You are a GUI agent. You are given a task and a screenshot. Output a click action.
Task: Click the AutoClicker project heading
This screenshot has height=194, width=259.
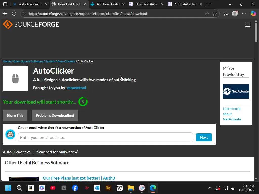pyautogui.click(x=54, y=71)
